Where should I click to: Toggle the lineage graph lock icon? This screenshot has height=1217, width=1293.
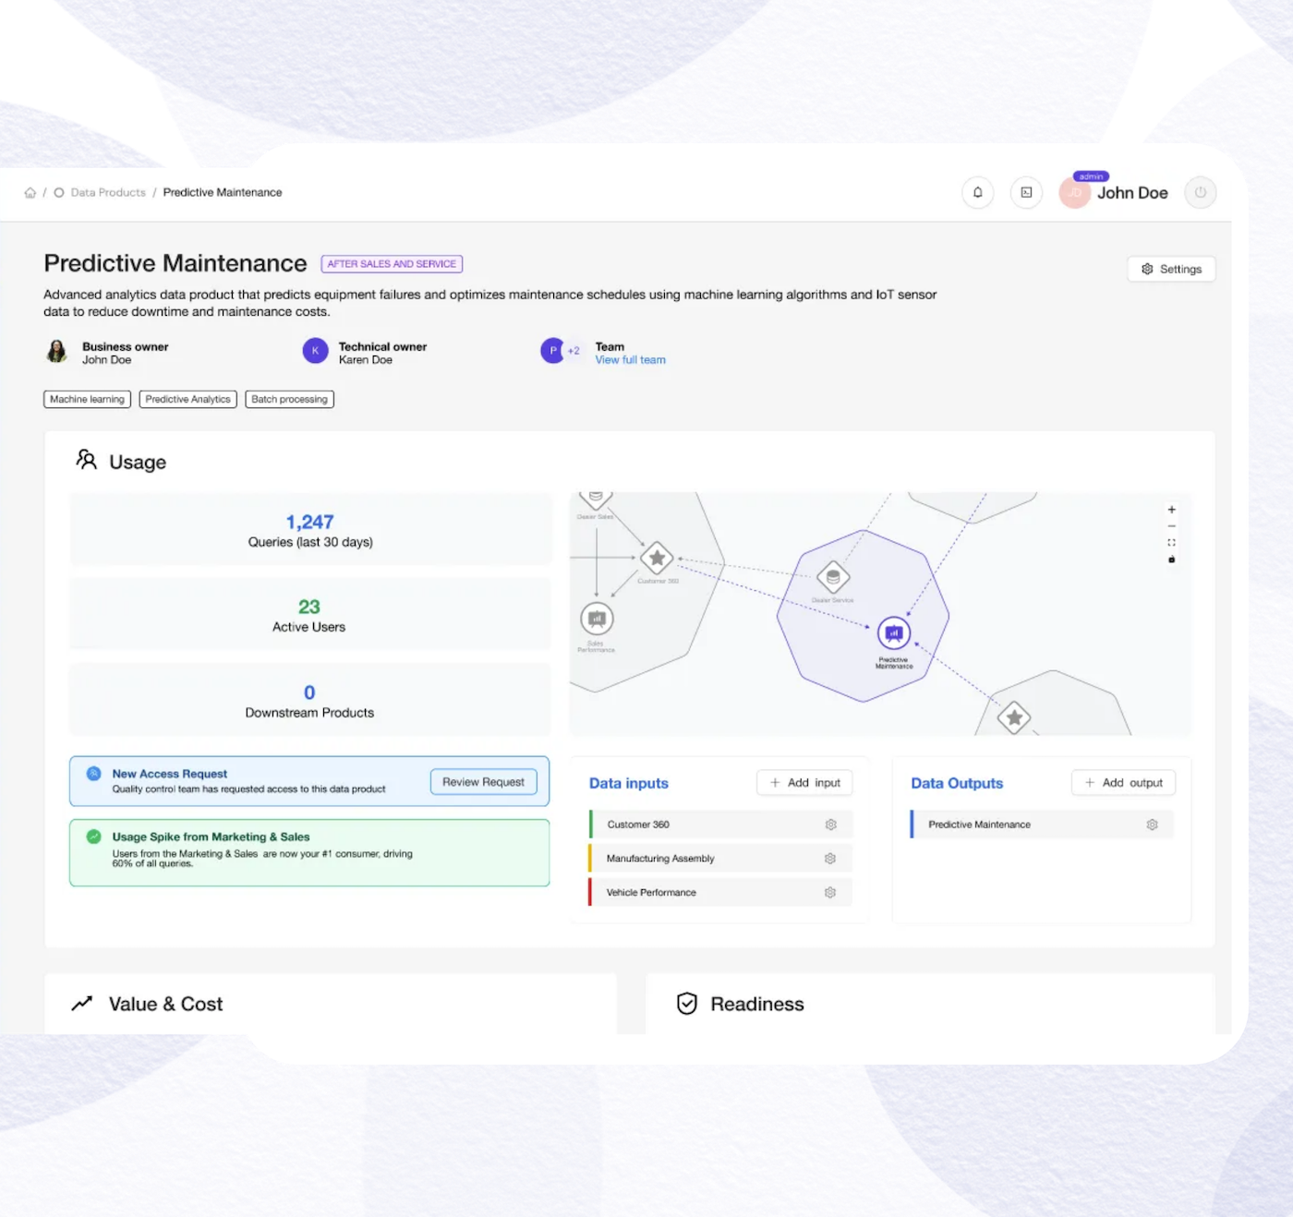(x=1171, y=560)
